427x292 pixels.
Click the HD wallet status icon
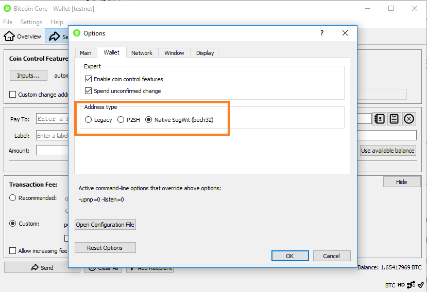point(401,285)
